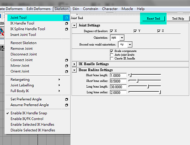Screen dimensions: 190x145
Task: Open Orientation xyz dropdown
Action: point(117,38)
